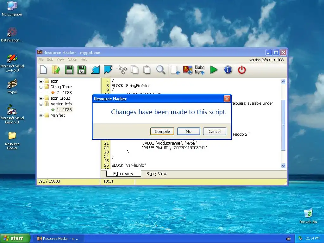
Task: Click the red power Exit icon
Action: (242, 70)
